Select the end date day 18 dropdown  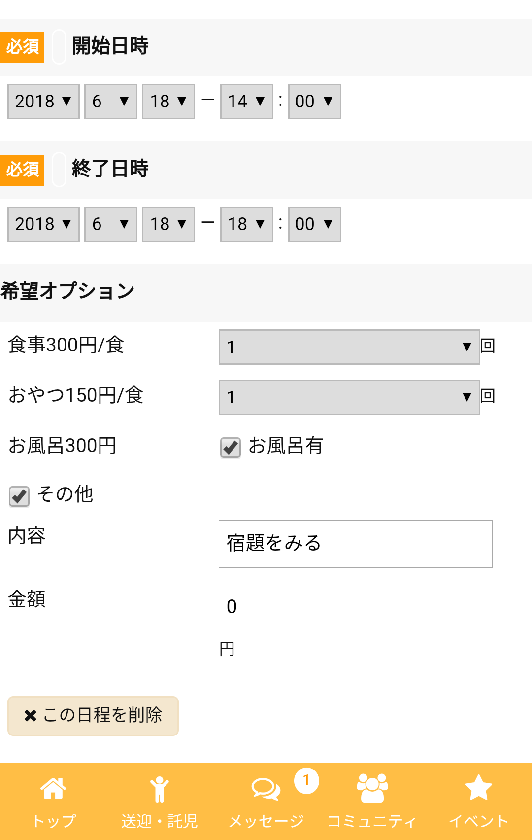pos(168,224)
